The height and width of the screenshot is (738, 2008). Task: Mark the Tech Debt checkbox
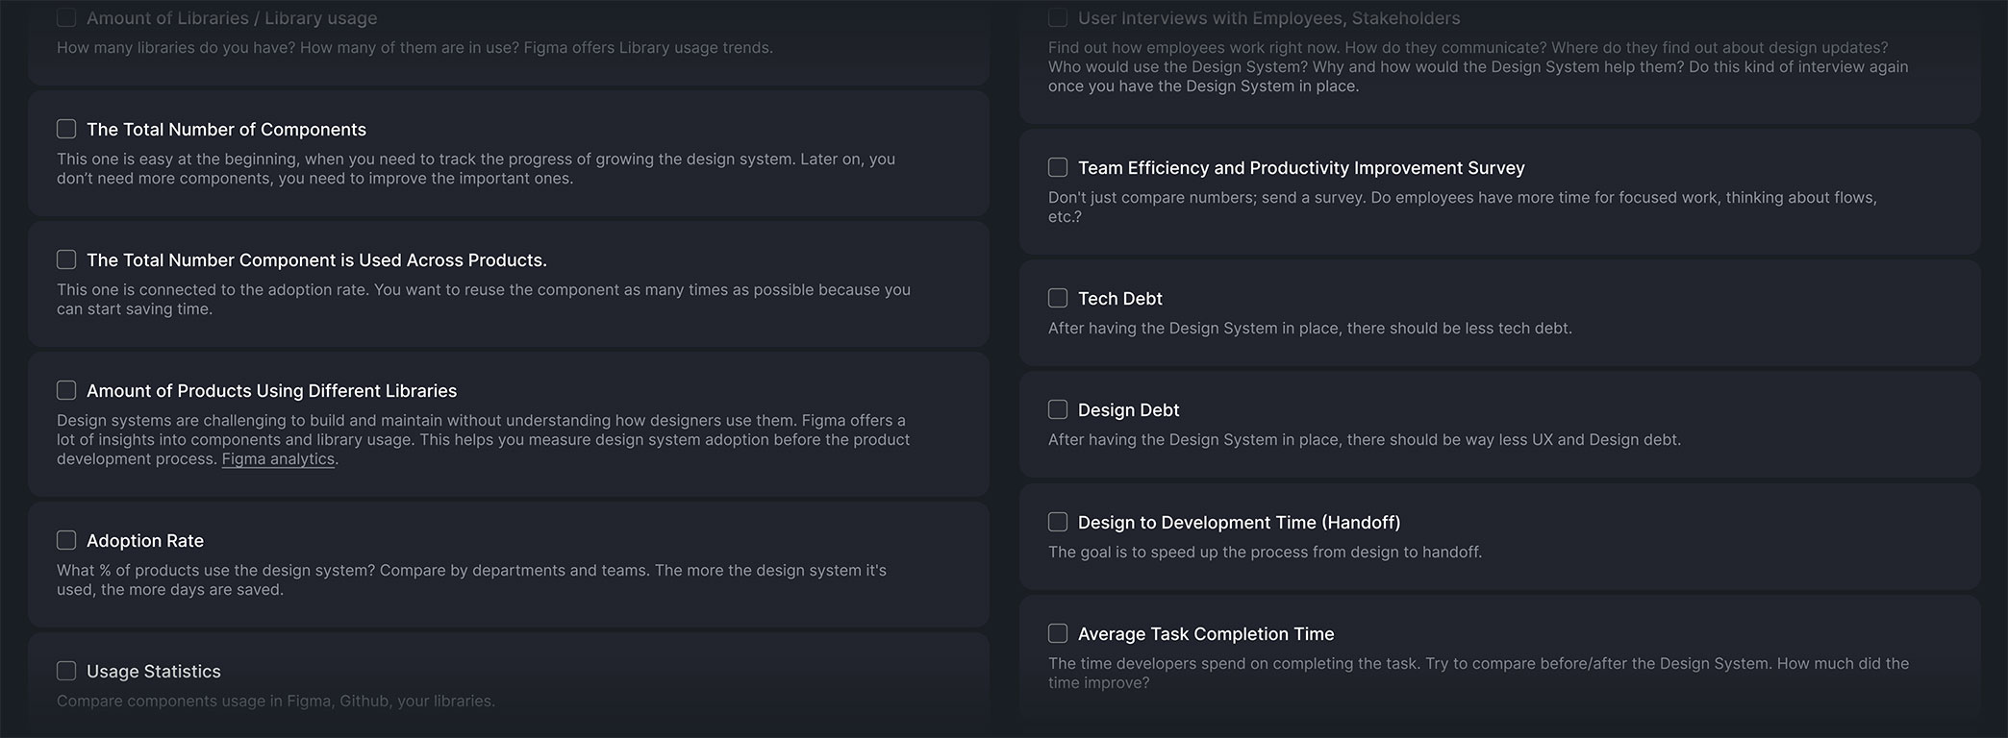point(1058,298)
